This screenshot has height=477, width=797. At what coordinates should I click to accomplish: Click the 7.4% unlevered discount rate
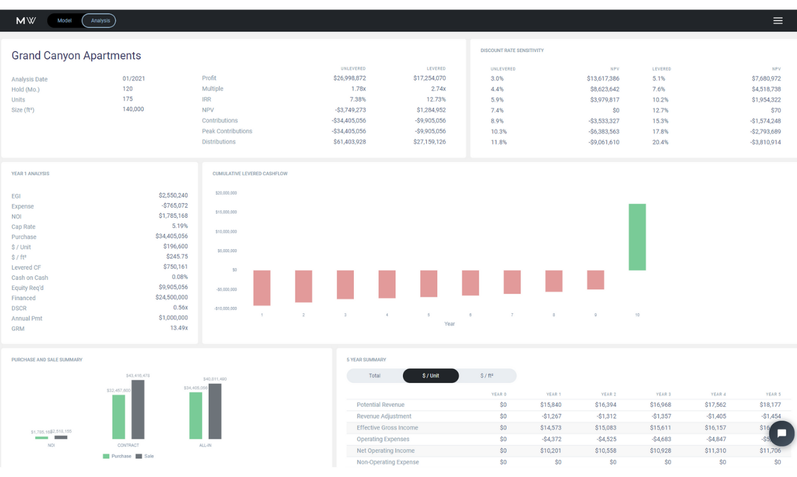[497, 110]
